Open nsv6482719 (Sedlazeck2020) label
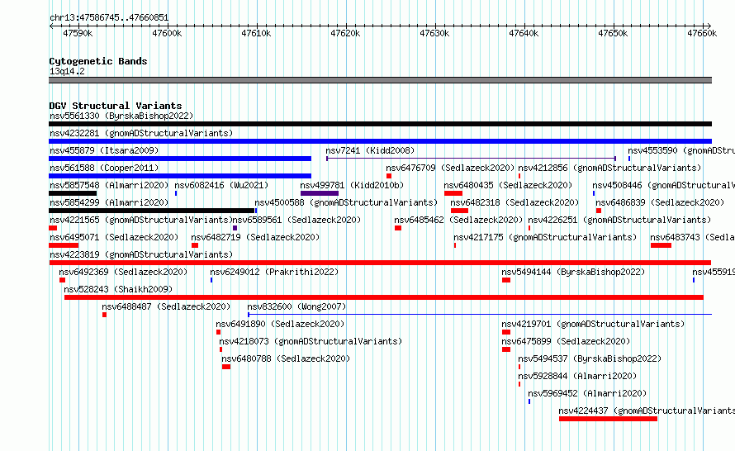The height and width of the screenshot is (451, 735). coord(255,237)
